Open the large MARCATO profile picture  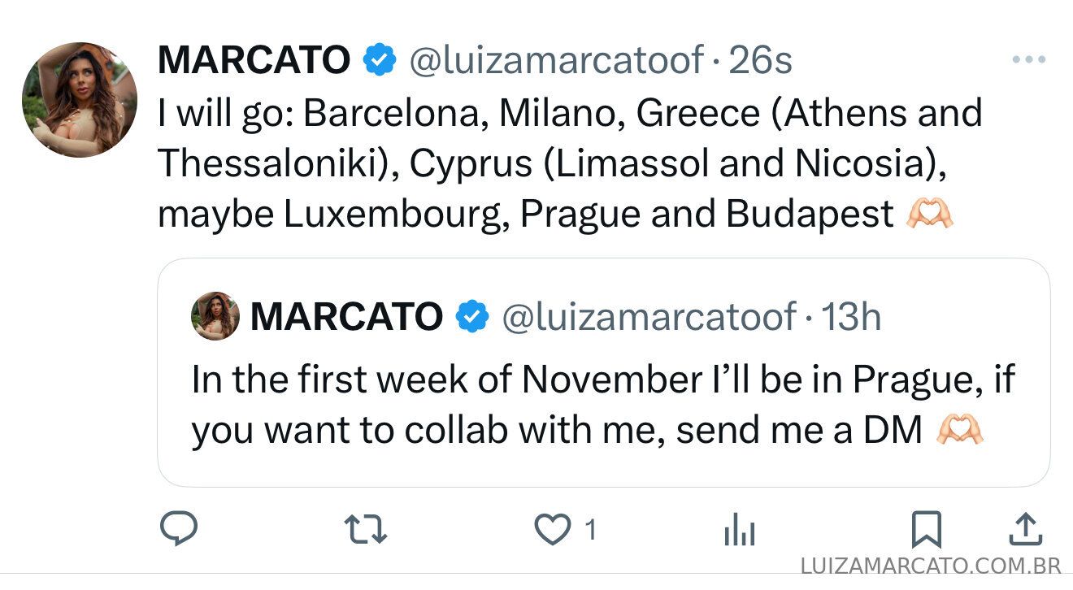pyautogui.click(x=80, y=99)
